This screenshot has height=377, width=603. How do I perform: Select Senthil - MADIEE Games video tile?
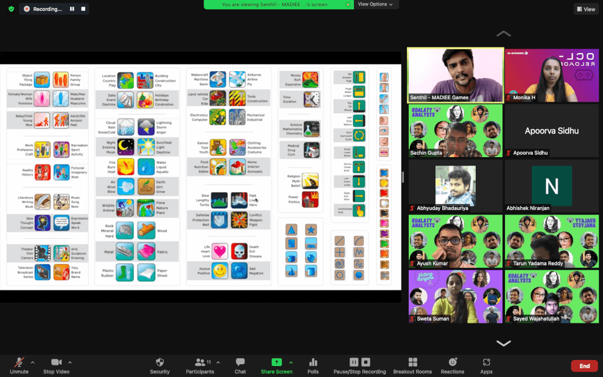click(455, 75)
